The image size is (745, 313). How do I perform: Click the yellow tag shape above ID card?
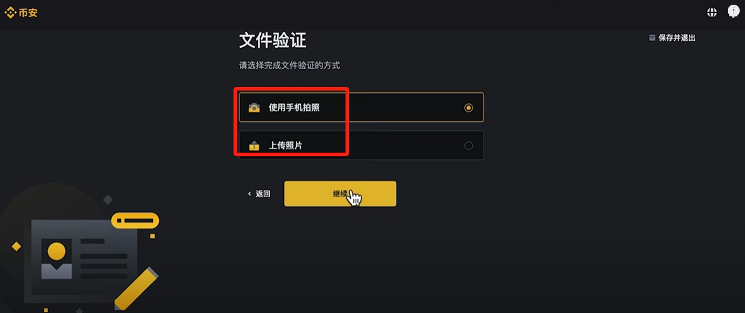pos(135,221)
